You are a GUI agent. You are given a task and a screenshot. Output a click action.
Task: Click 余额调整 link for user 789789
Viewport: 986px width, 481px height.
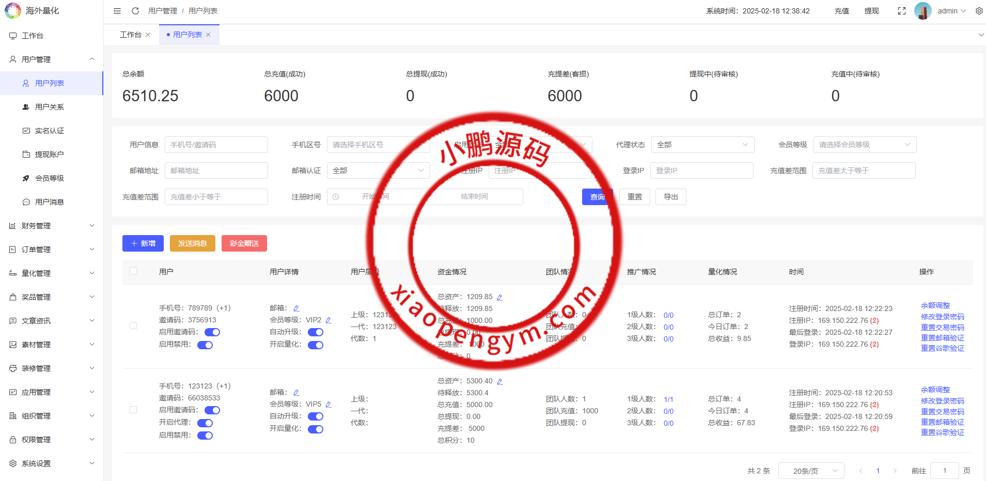(x=935, y=305)
